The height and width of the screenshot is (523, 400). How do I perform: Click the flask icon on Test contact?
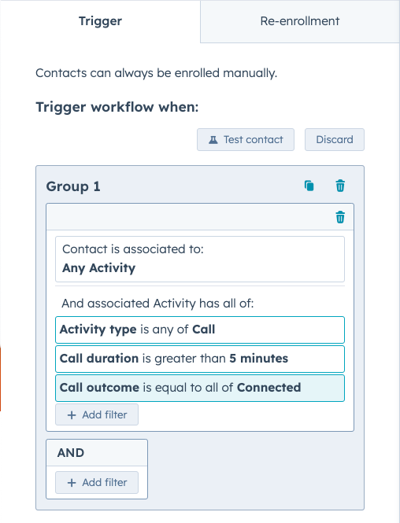(213, 140)
